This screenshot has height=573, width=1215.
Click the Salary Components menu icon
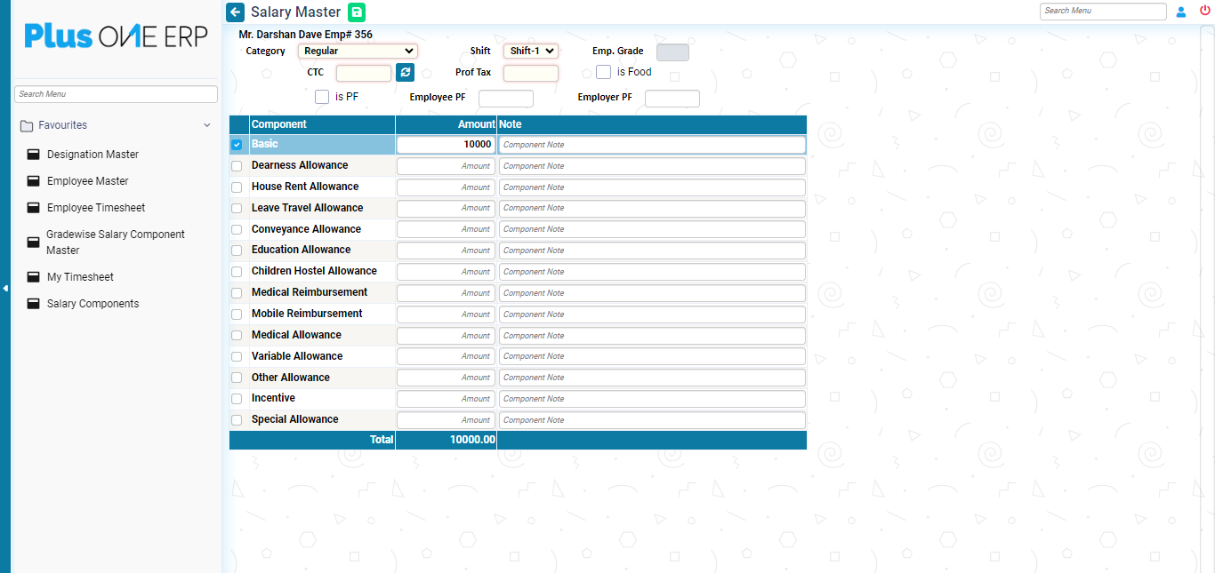(33, 304)
